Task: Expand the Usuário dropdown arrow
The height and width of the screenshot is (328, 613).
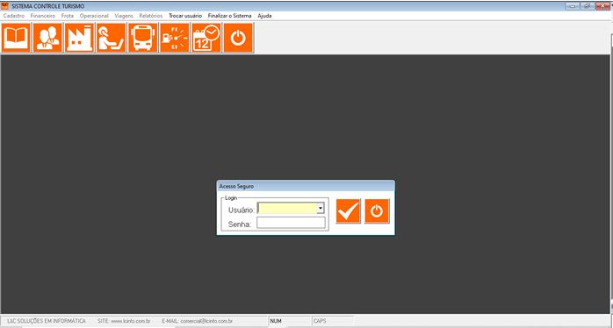Action: 321,209
